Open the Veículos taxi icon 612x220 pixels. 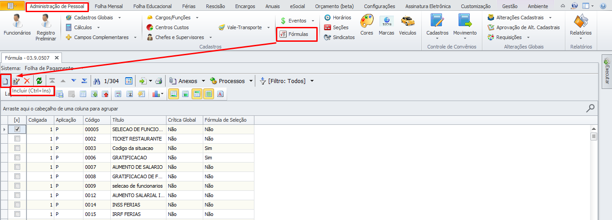[x=407, y=25]
